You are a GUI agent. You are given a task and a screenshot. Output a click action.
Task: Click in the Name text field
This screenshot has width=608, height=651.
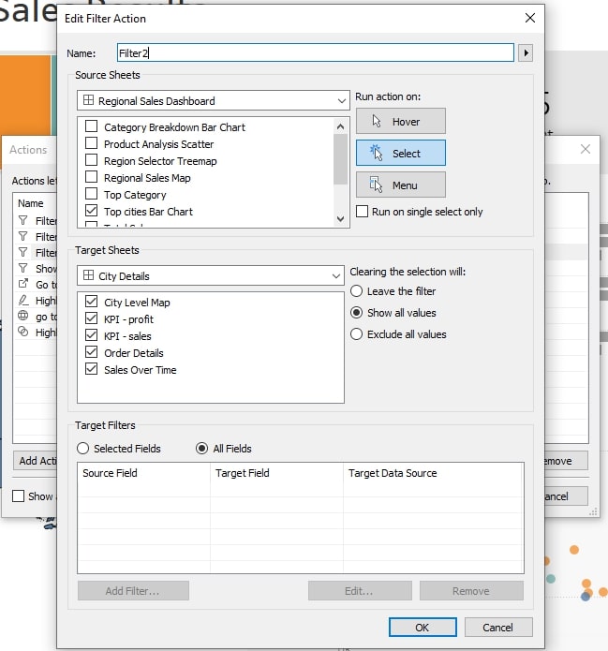coord(316,53)
